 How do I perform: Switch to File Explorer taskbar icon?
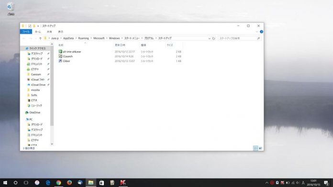click(91, 183)
